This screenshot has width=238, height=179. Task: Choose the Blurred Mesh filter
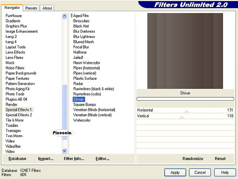coord(83,42)
